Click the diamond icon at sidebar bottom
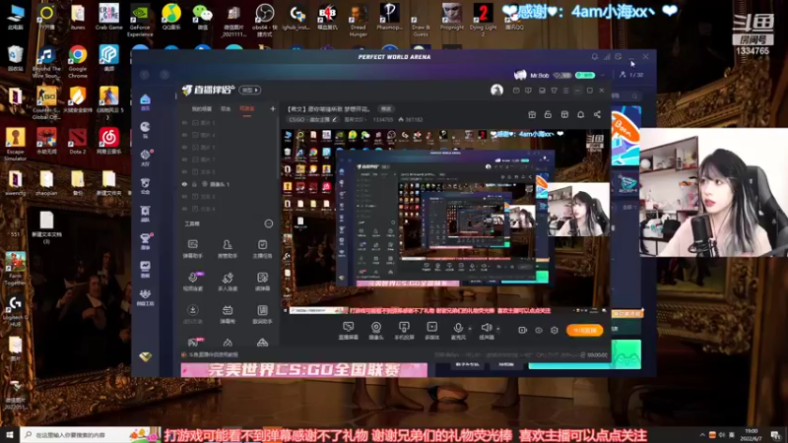Viewport: 788px width, 443px height. coord(145,356)
